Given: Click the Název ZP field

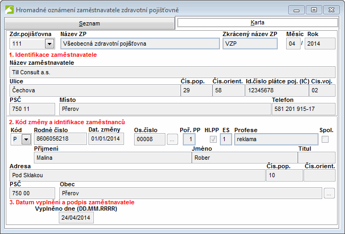Looking at the screenshot, I should 140,44.
